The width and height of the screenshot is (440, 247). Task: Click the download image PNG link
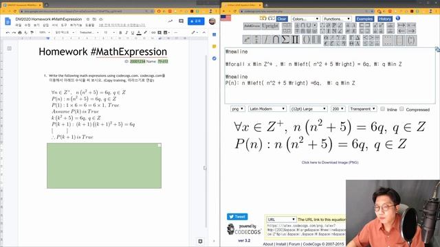pyautogui.click(x=330, y=163)
